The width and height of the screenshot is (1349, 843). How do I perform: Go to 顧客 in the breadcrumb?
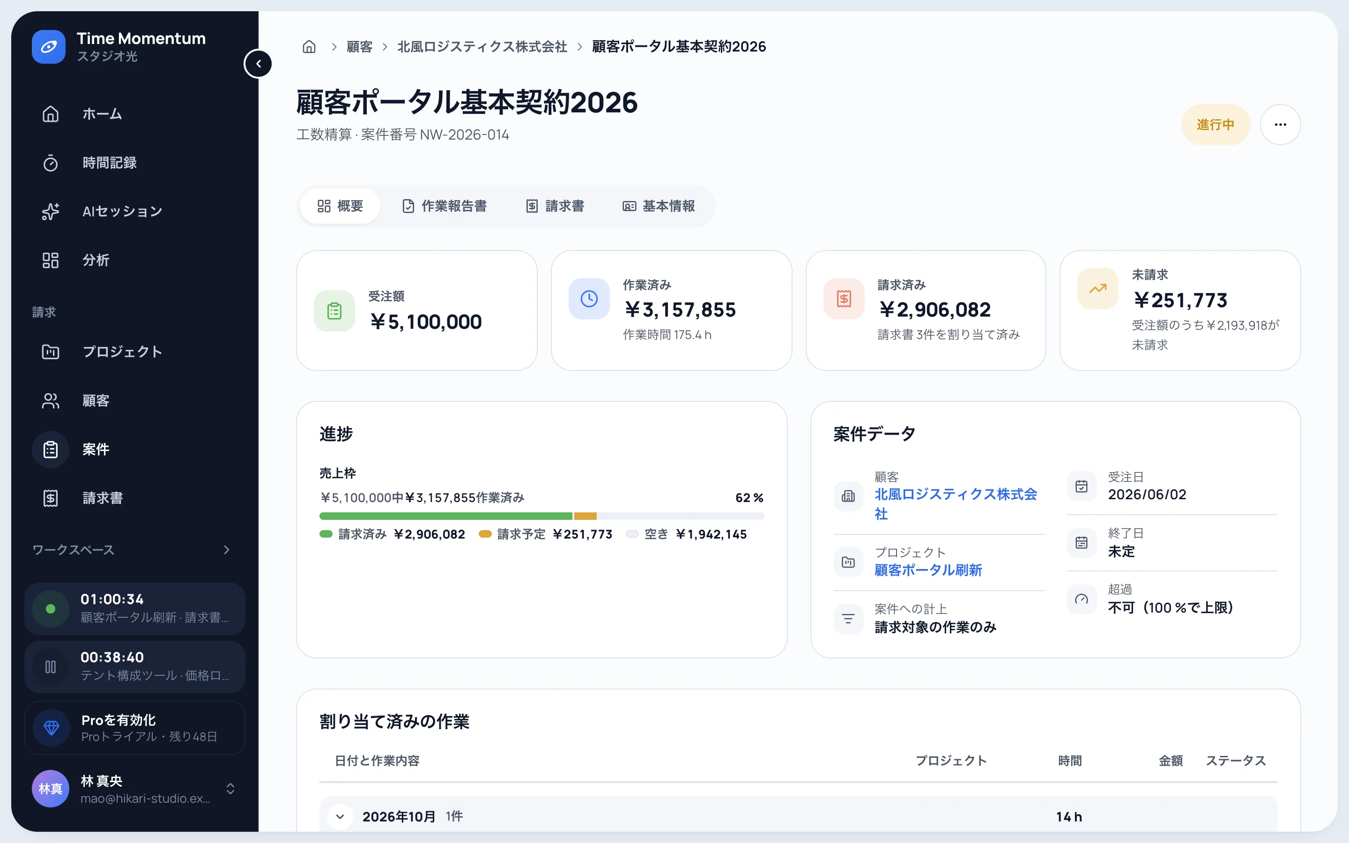(x=360, y=46)
